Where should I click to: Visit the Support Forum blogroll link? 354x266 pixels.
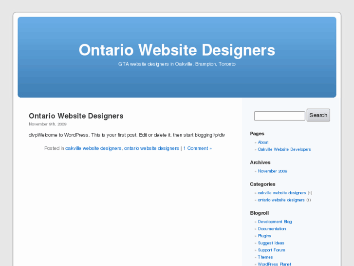point(271,250)
